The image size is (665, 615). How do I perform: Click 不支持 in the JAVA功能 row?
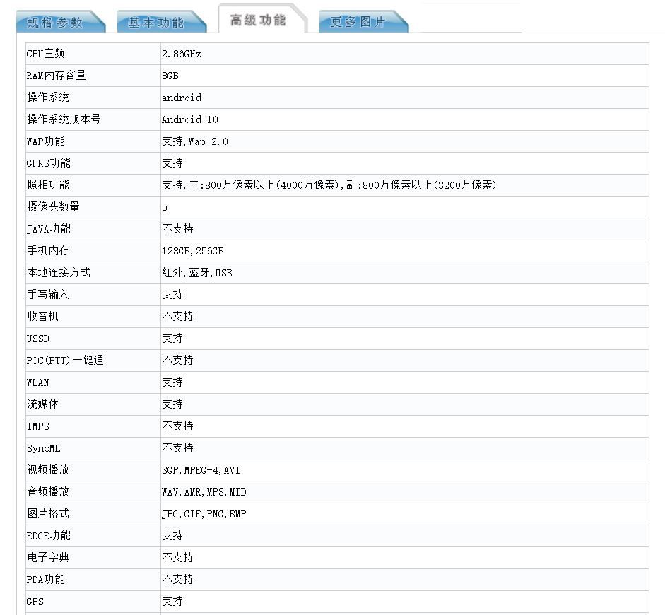click(x=177, y=229)
